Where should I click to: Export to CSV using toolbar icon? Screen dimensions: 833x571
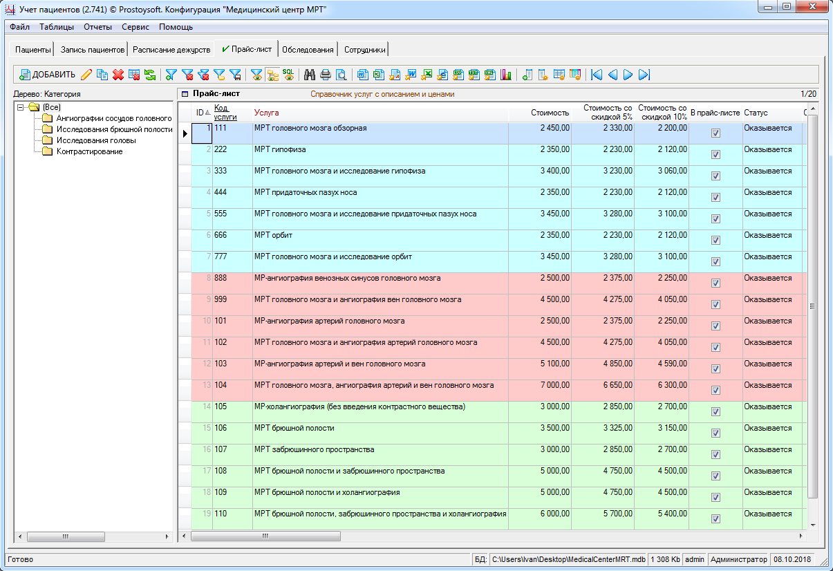point(459,75)
